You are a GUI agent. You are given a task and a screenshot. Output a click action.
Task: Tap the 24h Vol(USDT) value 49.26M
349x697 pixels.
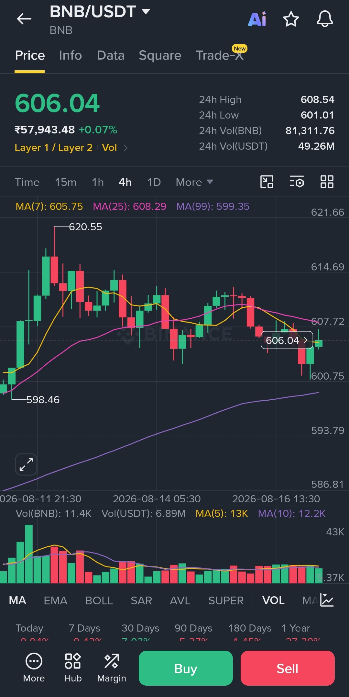316,146
